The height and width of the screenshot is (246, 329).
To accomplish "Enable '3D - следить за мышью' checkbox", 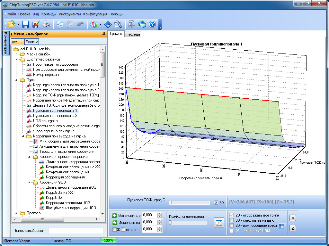I will (x=231, y=220).
